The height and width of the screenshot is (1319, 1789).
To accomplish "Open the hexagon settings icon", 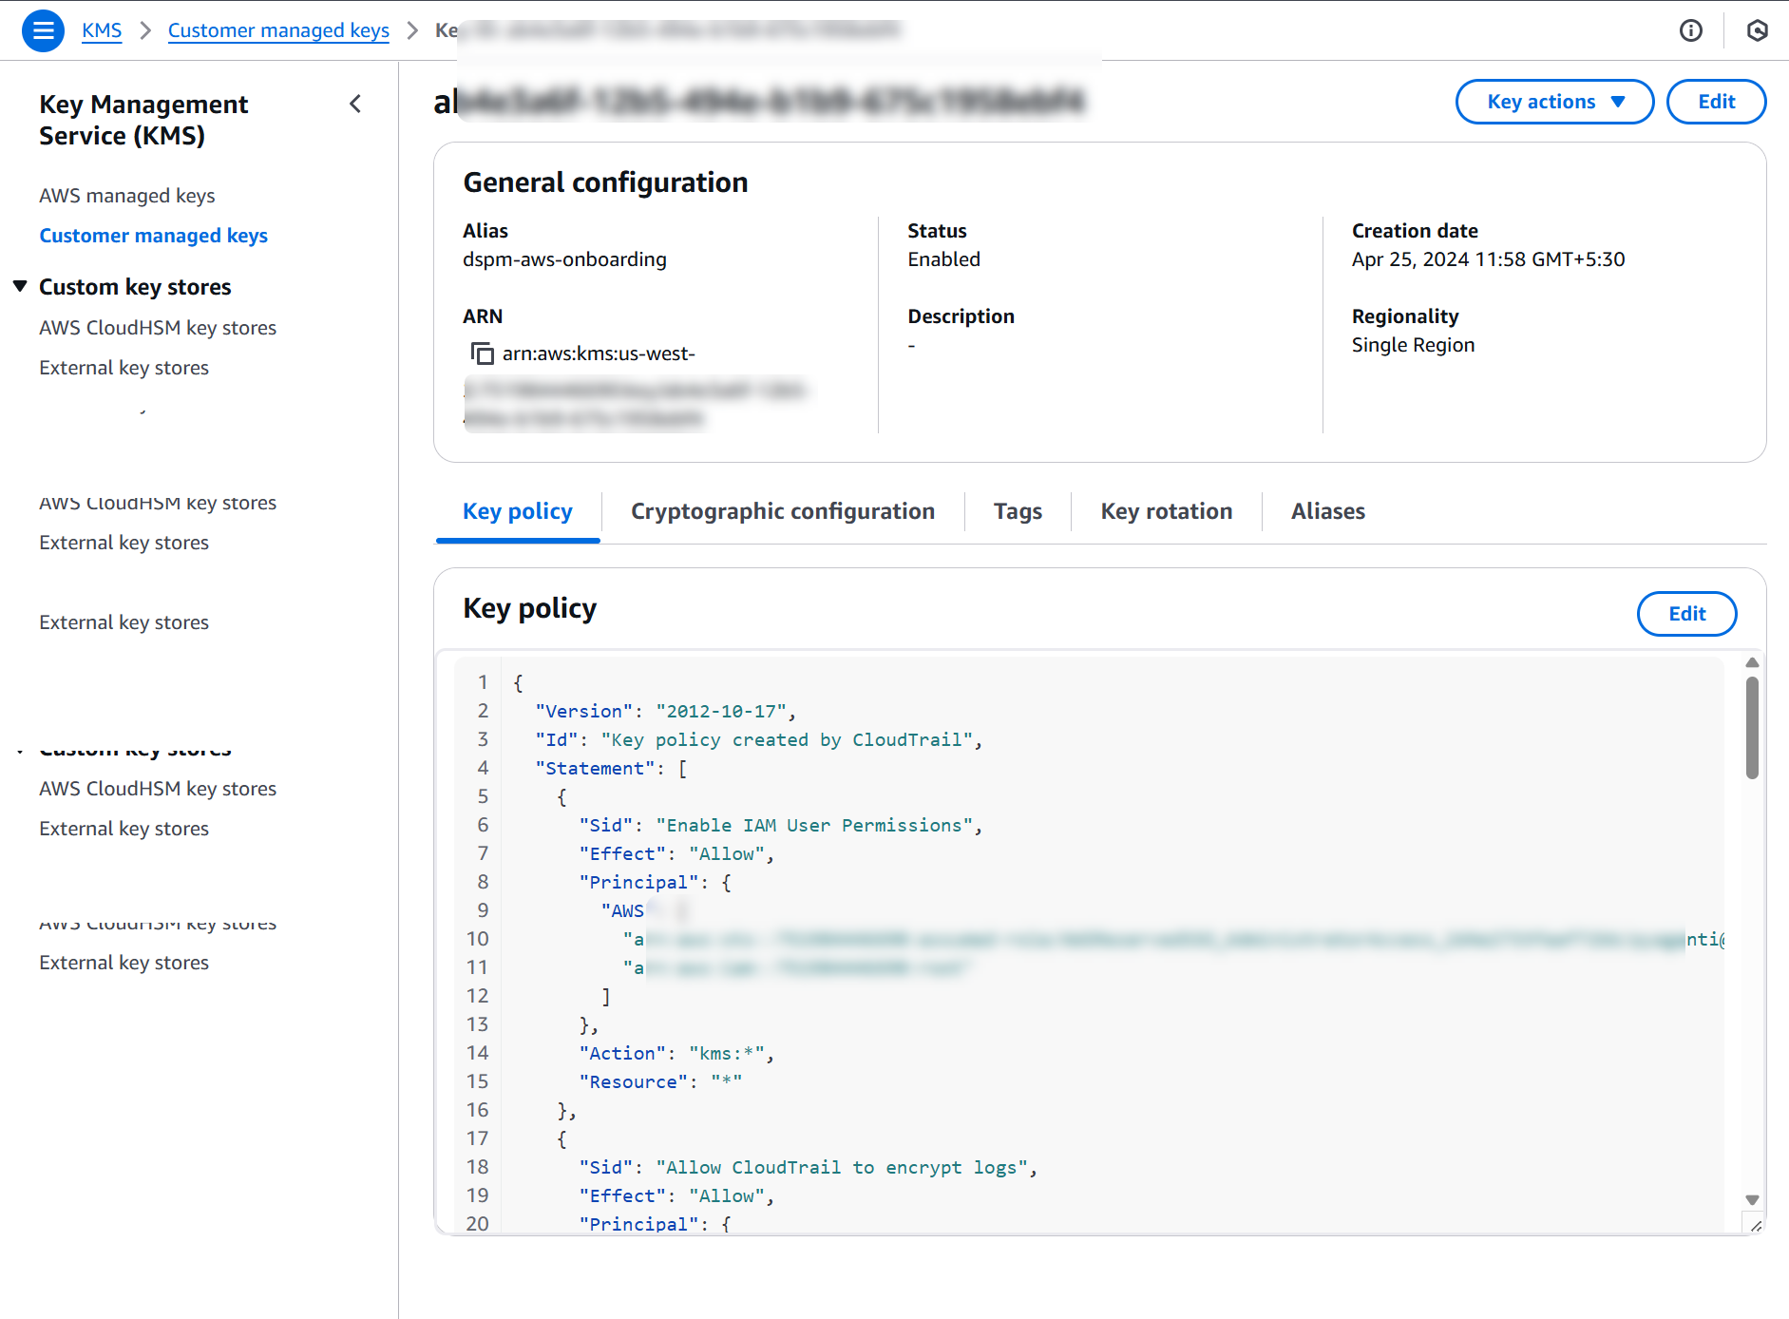I will click(1758, 30).
